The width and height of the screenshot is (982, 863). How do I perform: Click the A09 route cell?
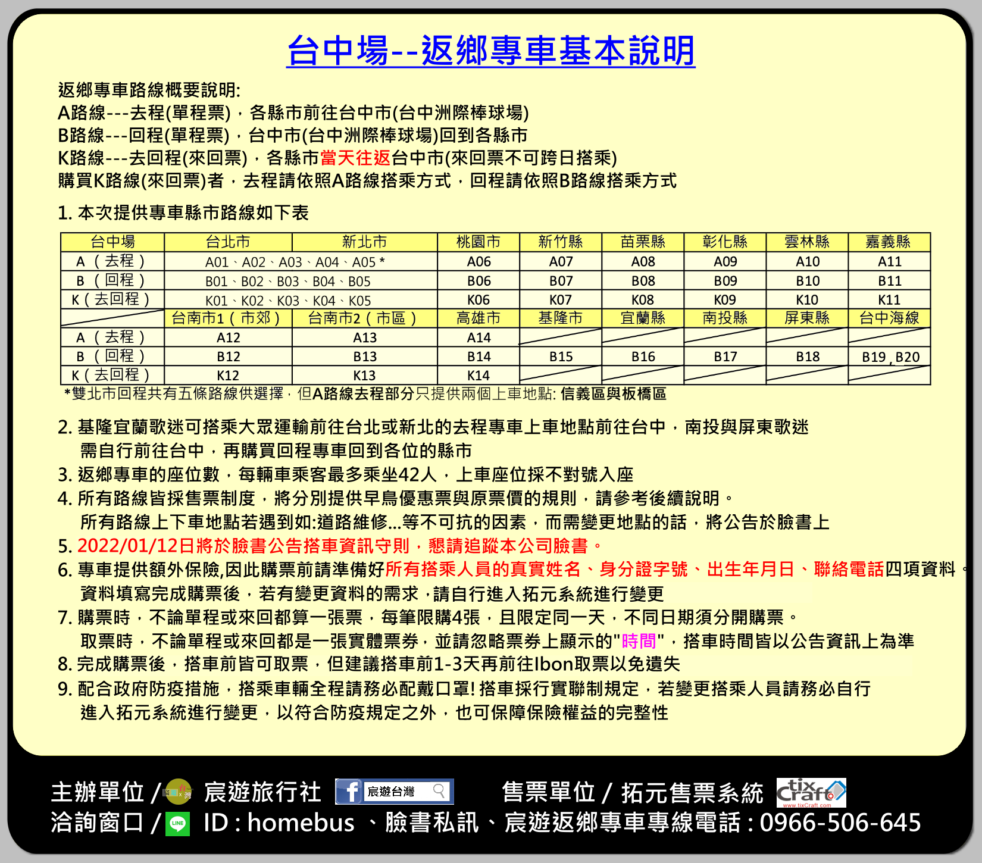[725, 262]
